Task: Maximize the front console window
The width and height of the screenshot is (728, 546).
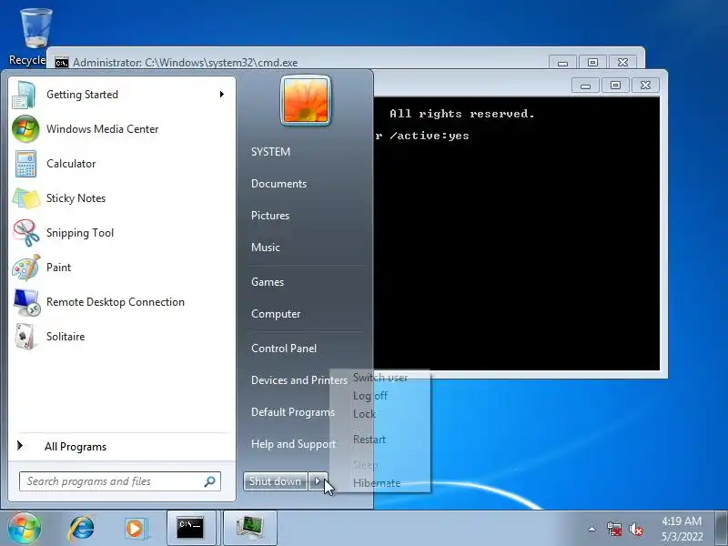Action: [x=615, y=86]
